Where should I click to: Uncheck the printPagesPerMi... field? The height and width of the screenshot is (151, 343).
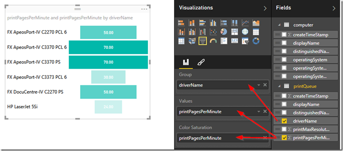coord(284,137)
